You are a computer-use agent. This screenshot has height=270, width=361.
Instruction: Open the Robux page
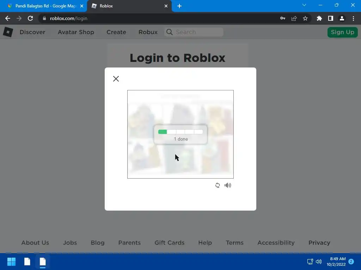pyautogui.click(x=148, y=32)
